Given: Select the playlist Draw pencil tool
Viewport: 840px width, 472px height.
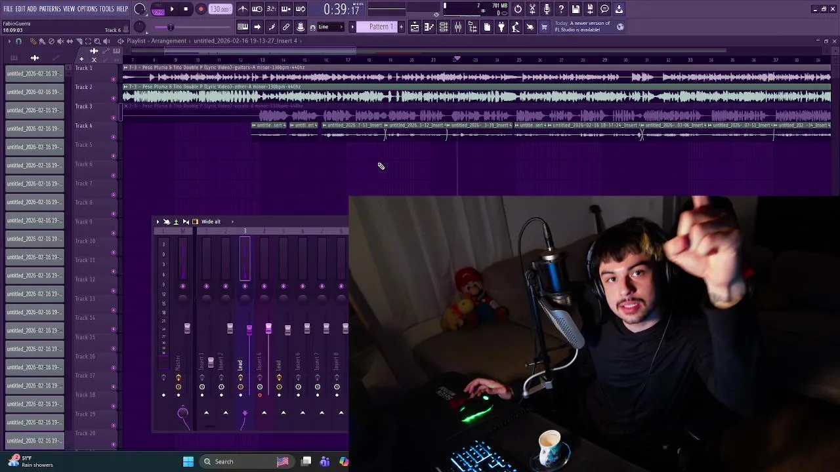Looking at the screenshot, I should (33, 41).
